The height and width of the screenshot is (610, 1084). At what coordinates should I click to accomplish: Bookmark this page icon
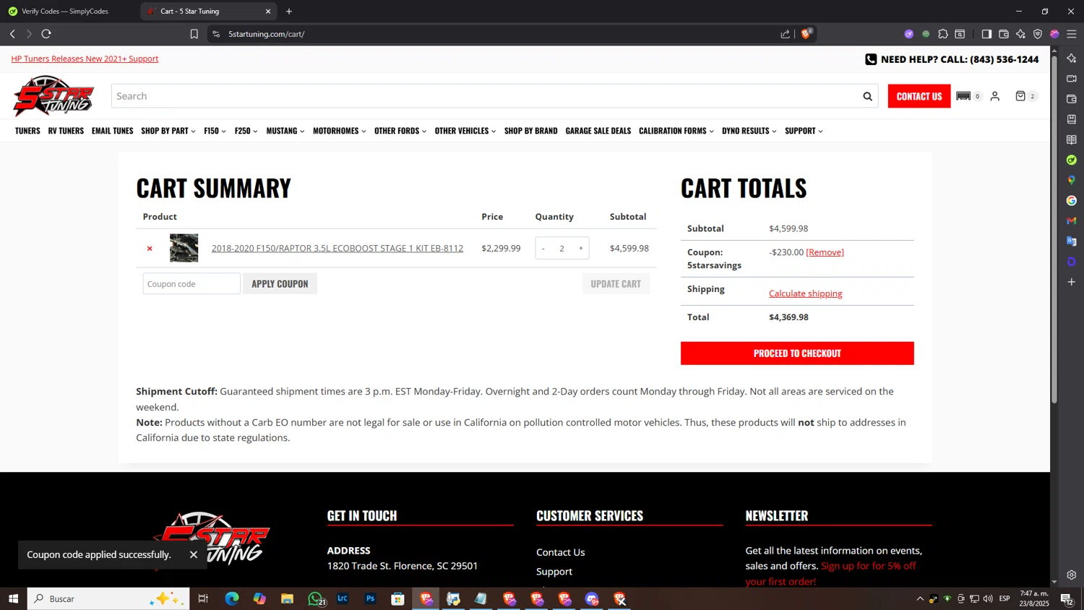click(x=194, y=34)
